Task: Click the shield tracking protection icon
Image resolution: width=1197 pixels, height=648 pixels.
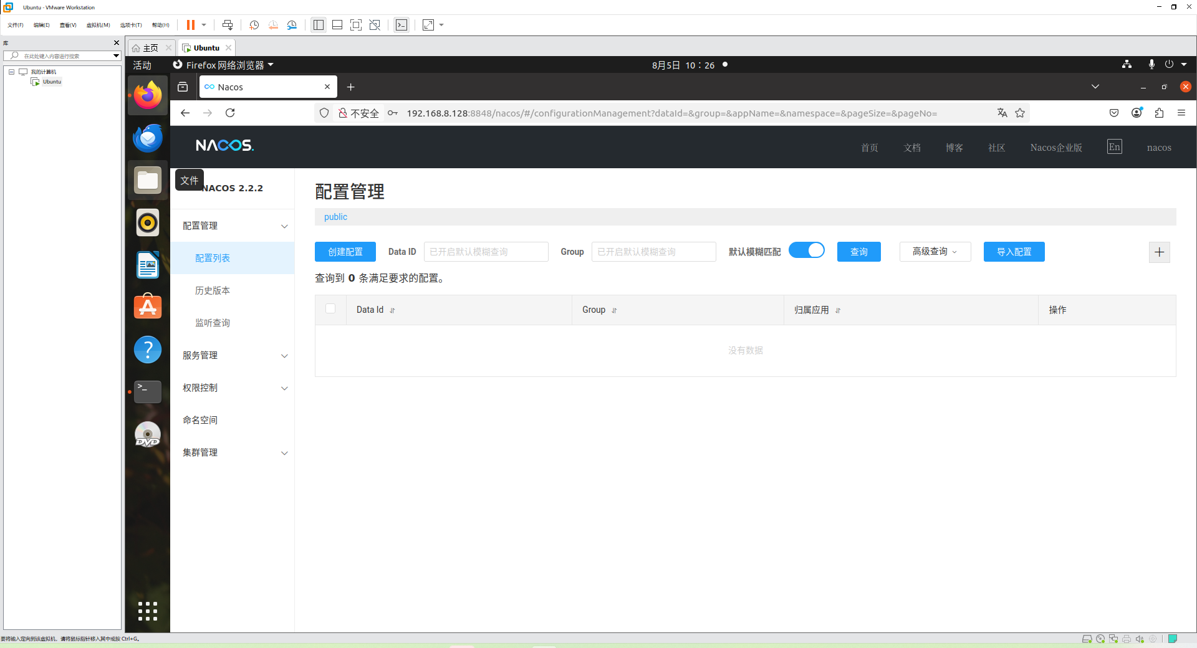Action: point(324,113)
